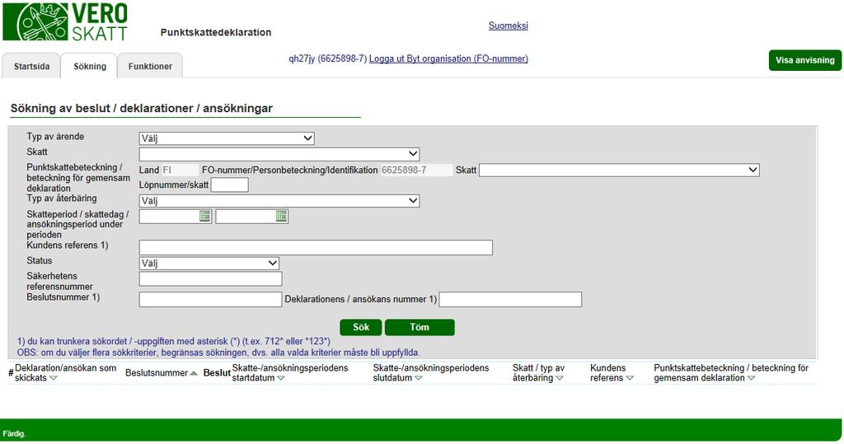The height and width of the screenshot is (444, 844).
Task: Focus the Beslutsnummer input field
Action: pyautogui.click(x=210, y=299)
